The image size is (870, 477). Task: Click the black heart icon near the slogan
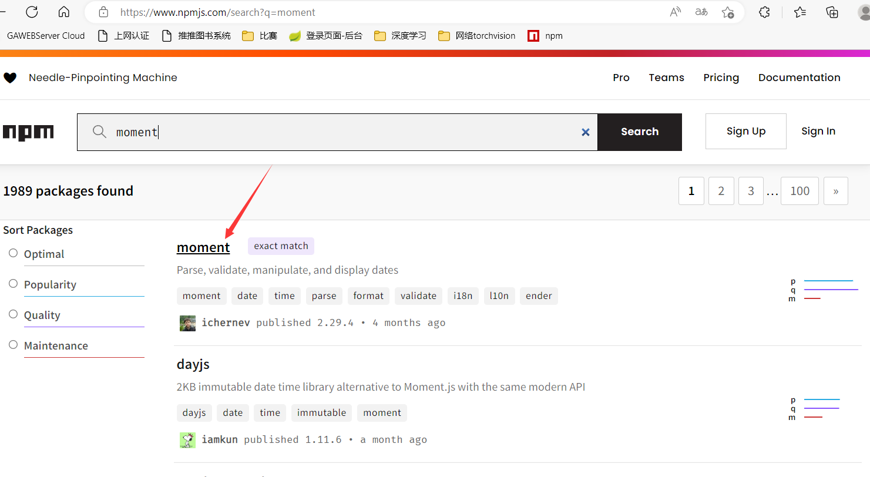tap(10, 78)
